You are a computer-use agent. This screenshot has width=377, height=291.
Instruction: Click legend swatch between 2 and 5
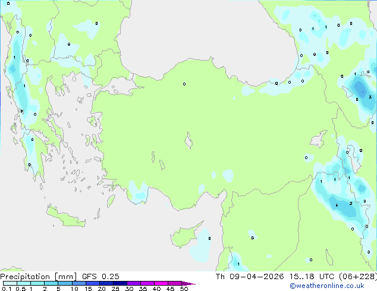tap(51, 283)
